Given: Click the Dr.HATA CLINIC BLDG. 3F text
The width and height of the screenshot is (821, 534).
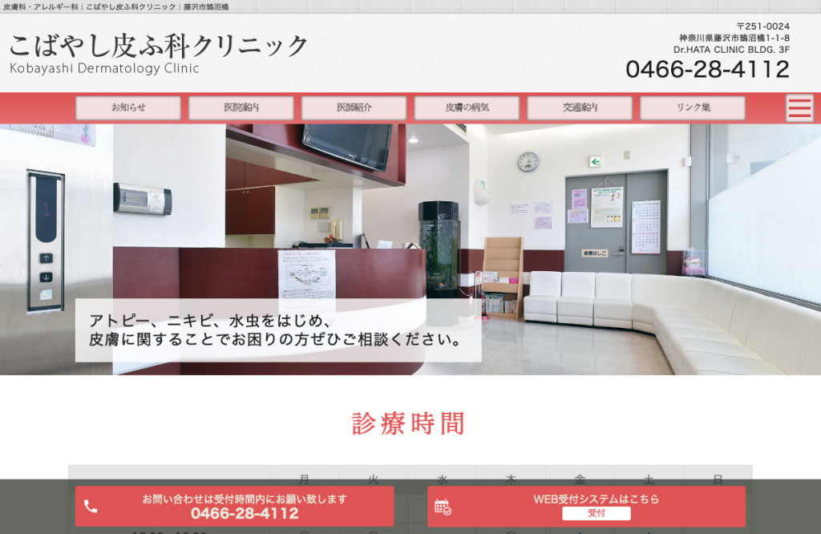Looking at the screenshot, I should click(x=731, y=50).
